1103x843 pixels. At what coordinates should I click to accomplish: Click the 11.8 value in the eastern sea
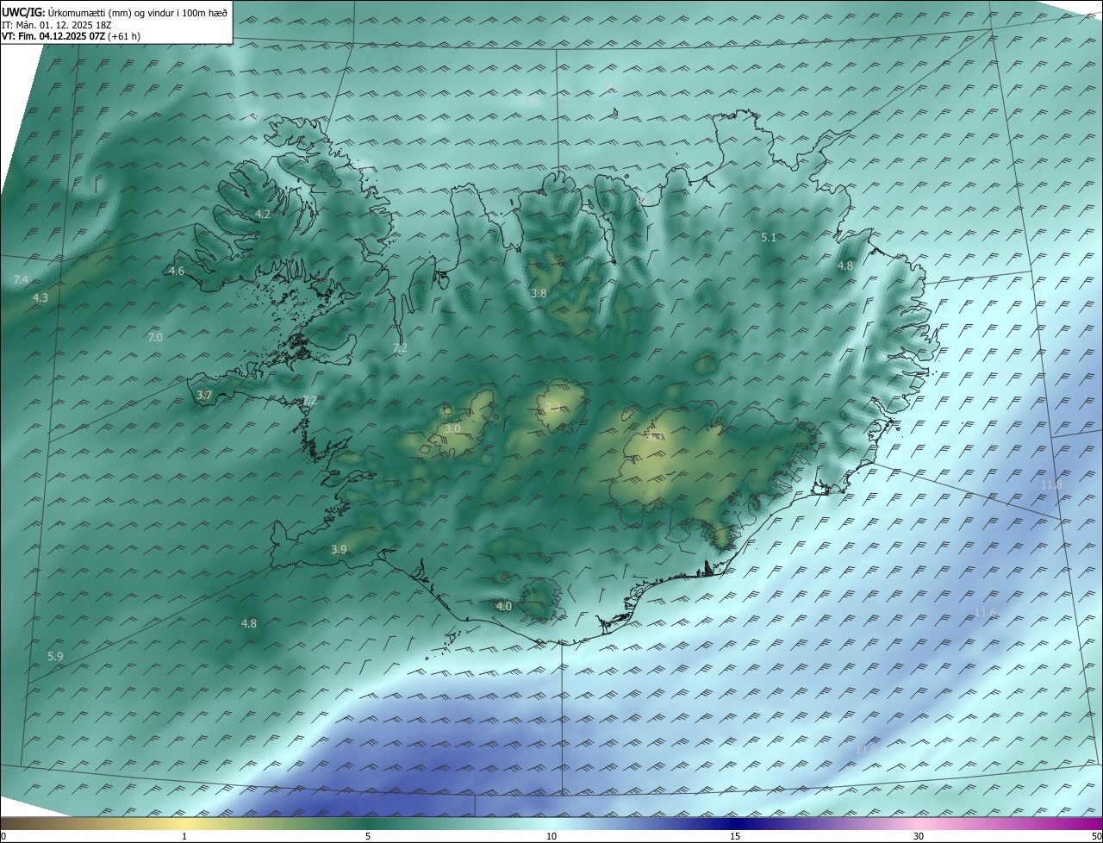[x=1051, y=485]
